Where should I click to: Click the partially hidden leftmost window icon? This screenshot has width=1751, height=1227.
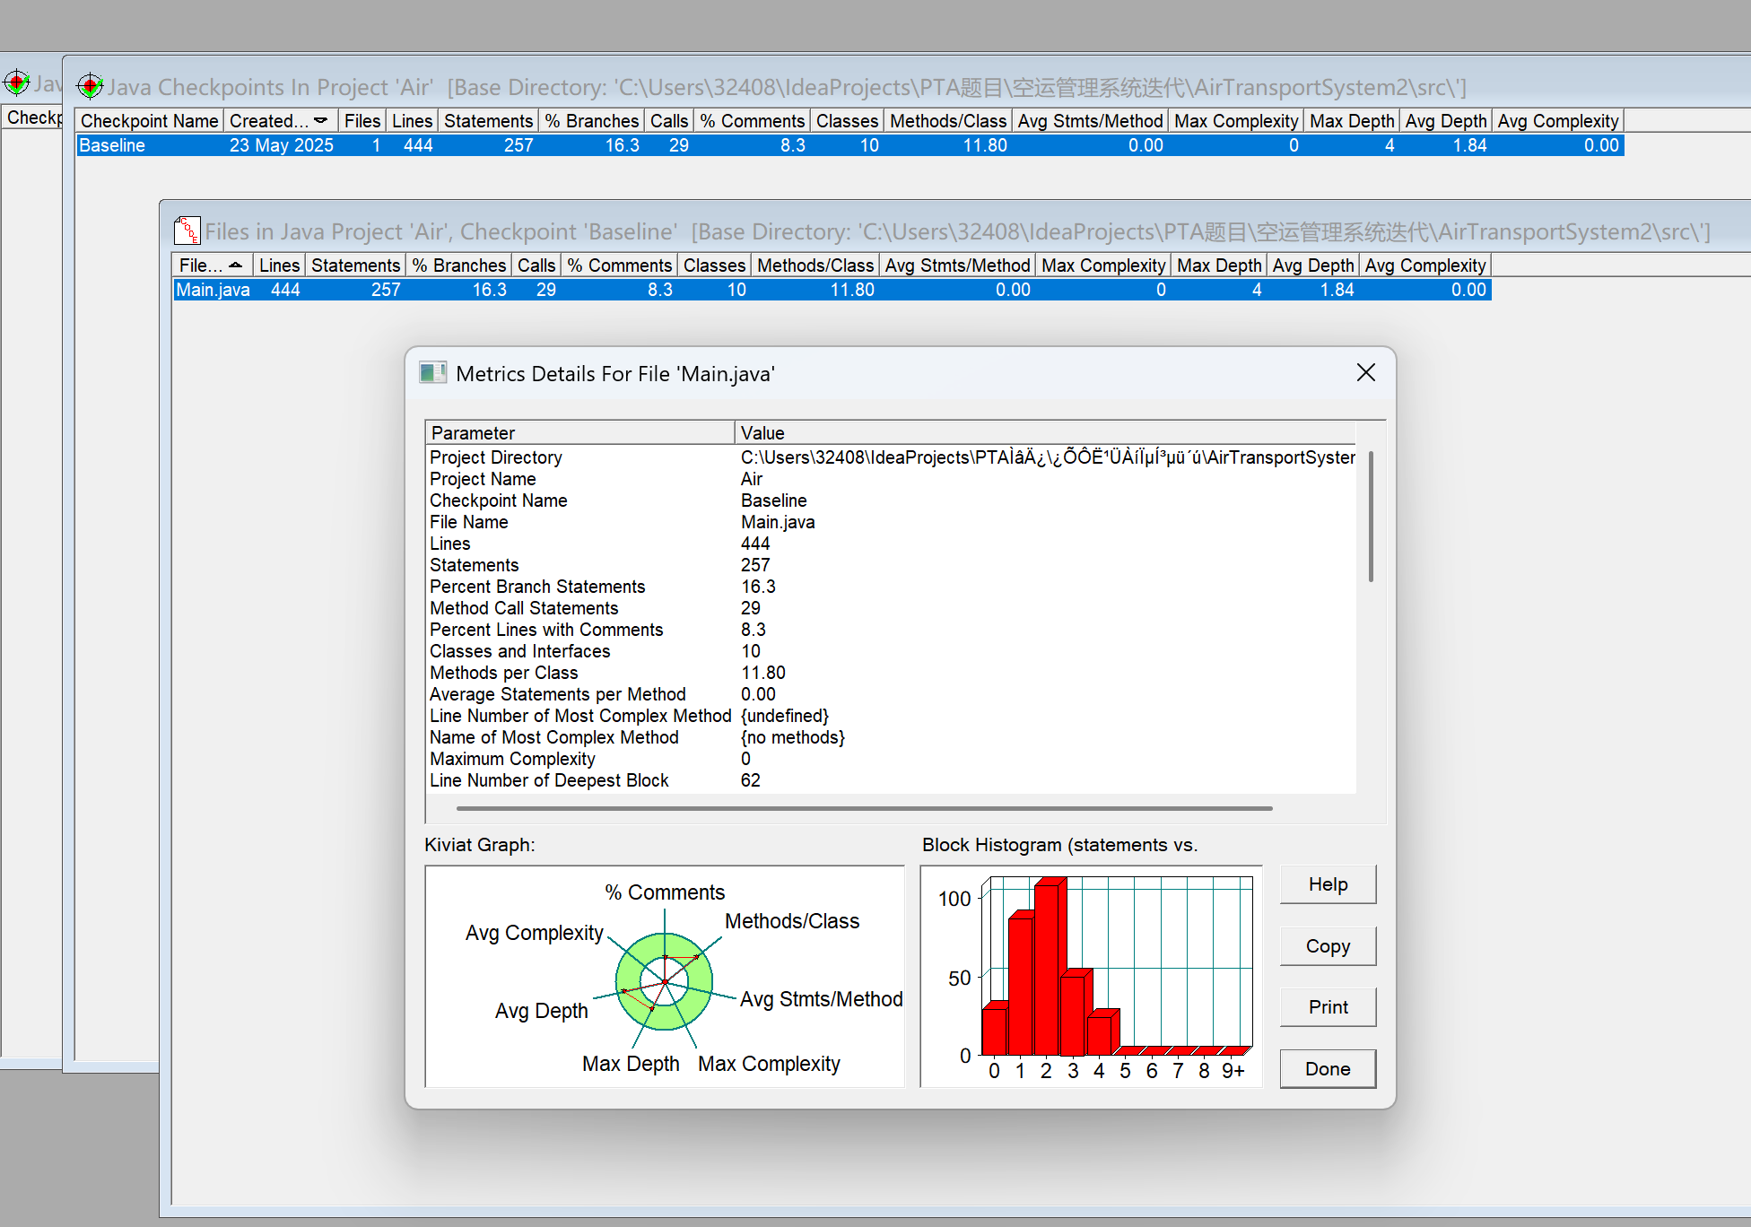[x=16, y=83]
